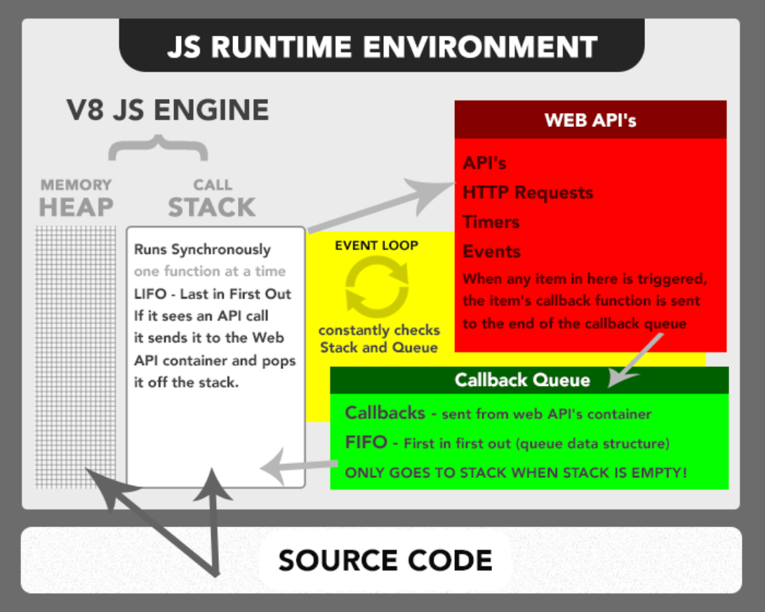Toggle the Timers entry in Web API's
The image size is (765, 612).
[491, 222]
